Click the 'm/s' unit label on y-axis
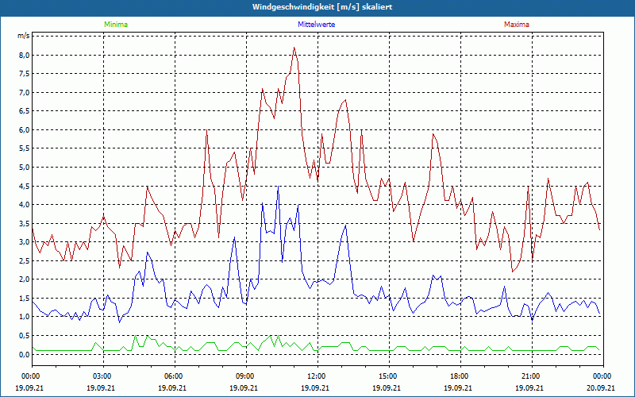 tap(23, 36)
